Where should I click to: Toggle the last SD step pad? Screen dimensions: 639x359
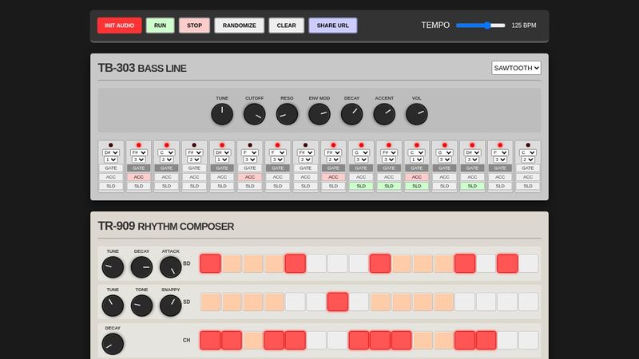coord(529,302)
